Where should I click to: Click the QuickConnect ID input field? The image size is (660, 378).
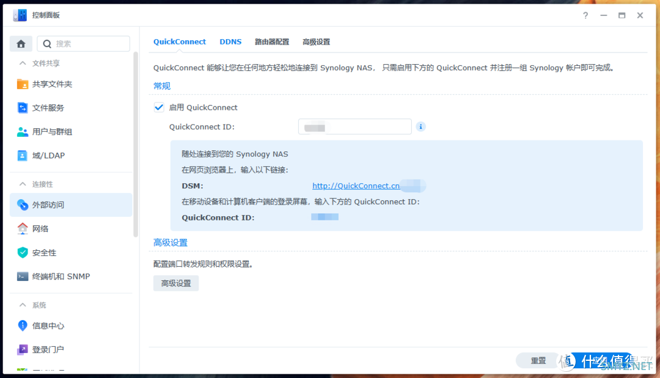355,126
